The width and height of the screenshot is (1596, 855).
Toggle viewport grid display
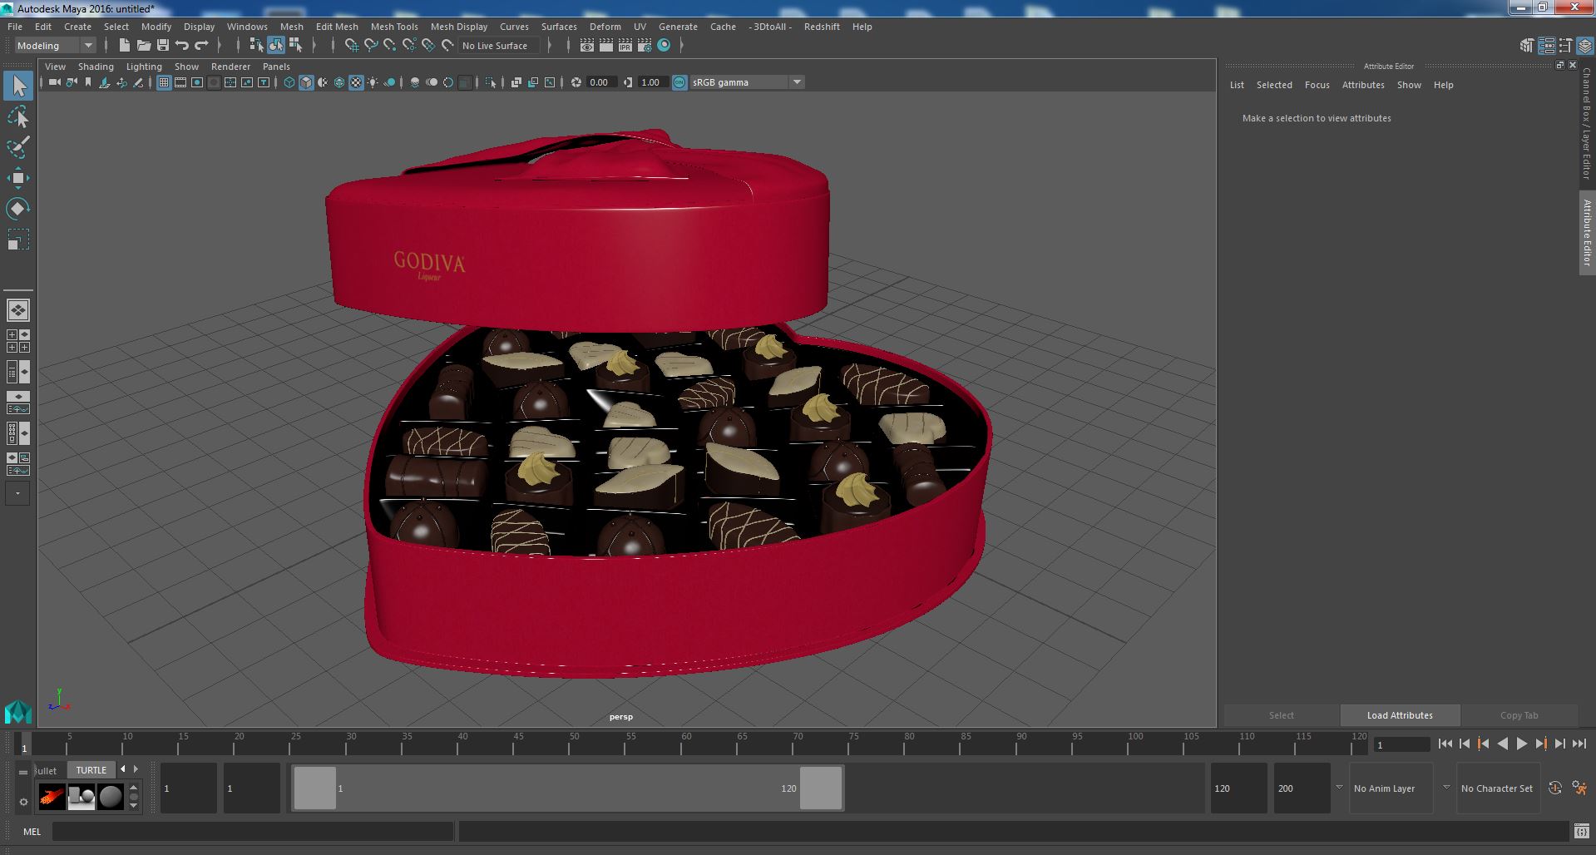coord(164,82)
